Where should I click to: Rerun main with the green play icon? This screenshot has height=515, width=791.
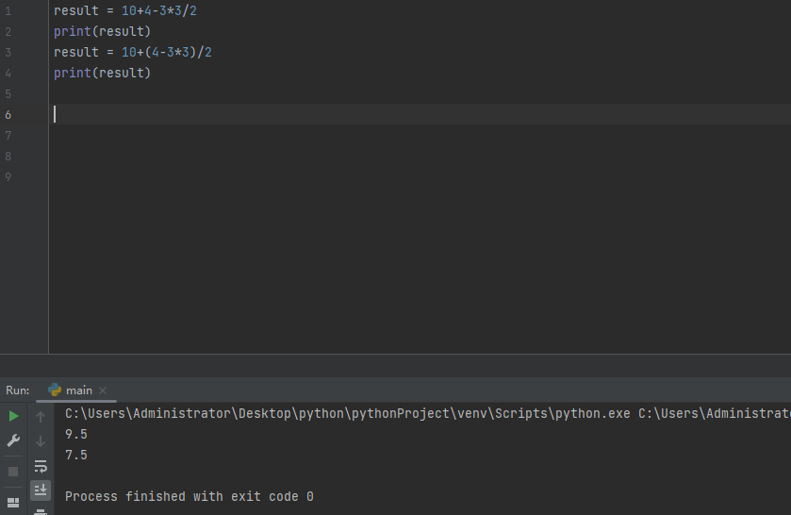tap(13, 416)
